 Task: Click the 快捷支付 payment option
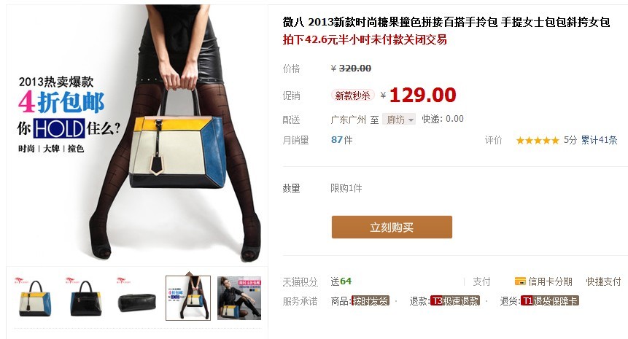(603, 281)
